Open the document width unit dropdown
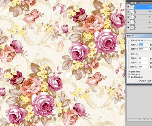The image size is (152, 126). 151,58
